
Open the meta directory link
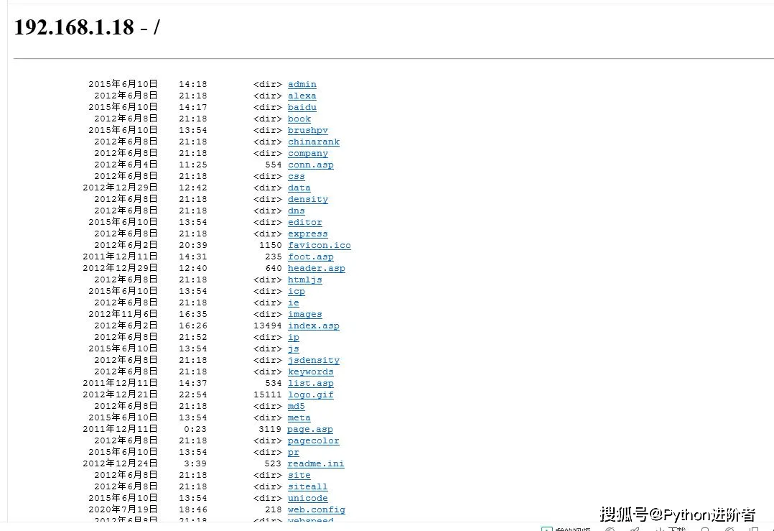(299, 417)
